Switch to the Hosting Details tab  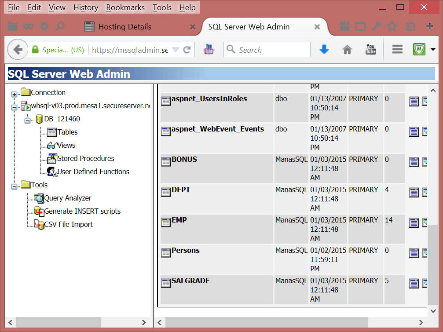(124, 27)
